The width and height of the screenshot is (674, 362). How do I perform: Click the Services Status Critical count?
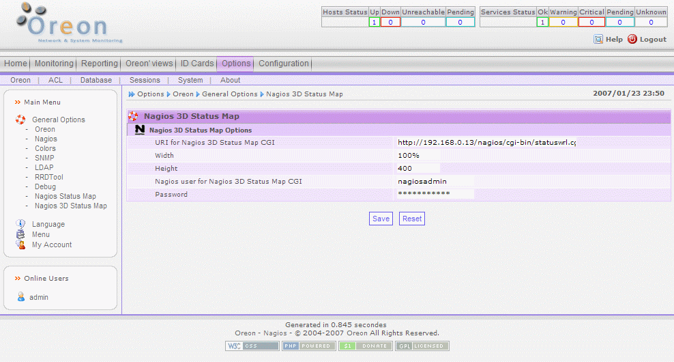pyautogui.click(x=592, y=23)
